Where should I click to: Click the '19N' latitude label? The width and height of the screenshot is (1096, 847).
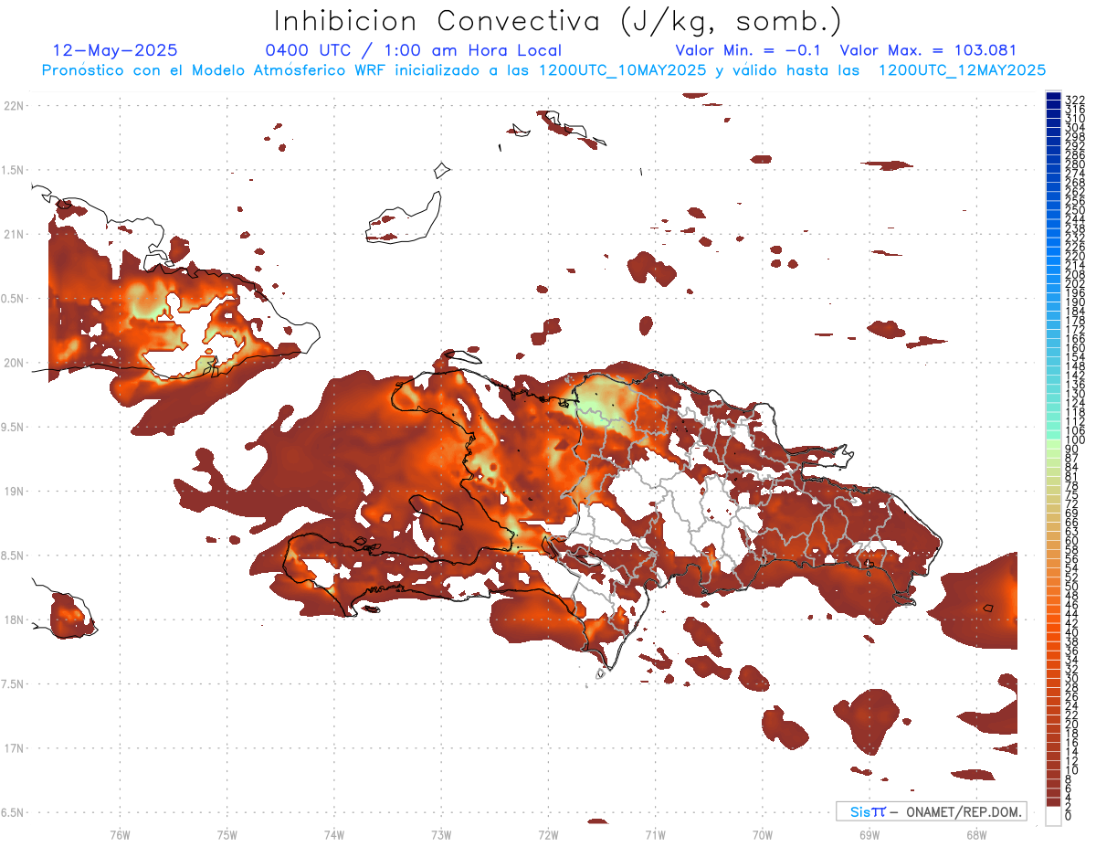(x=13, y=491)
